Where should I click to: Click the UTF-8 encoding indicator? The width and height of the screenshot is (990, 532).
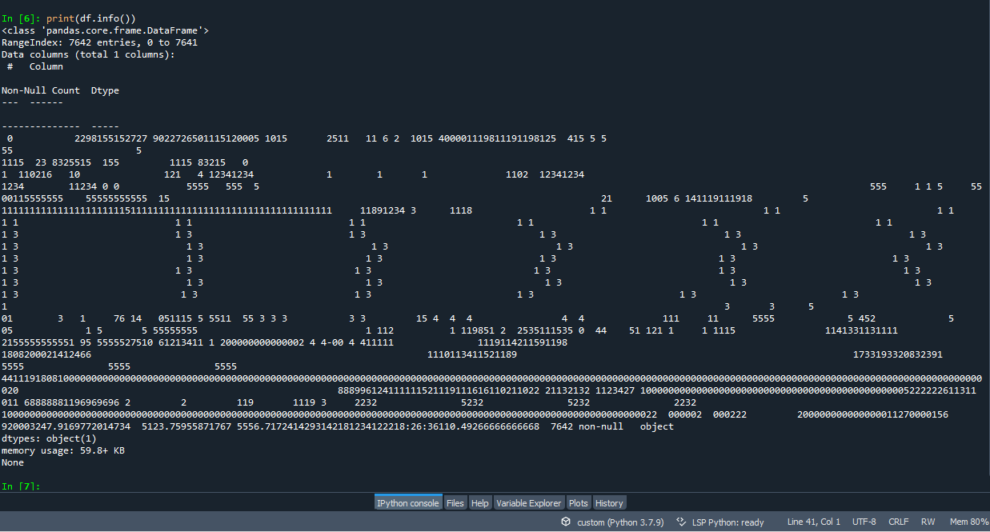(x=864, y=522)
